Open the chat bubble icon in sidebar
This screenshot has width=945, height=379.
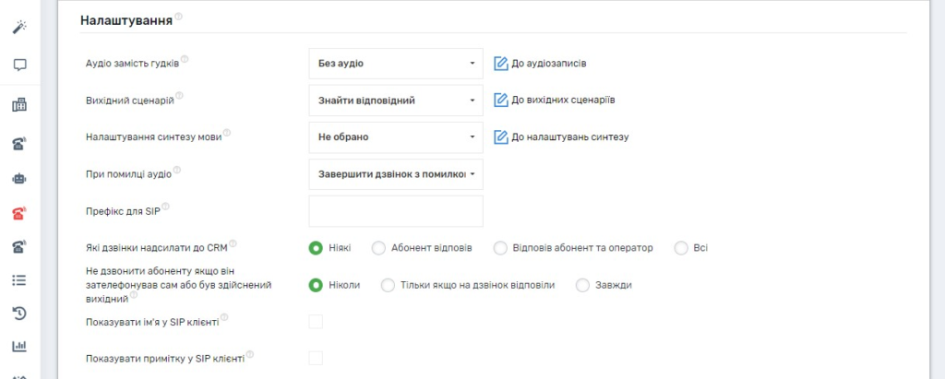19,65
